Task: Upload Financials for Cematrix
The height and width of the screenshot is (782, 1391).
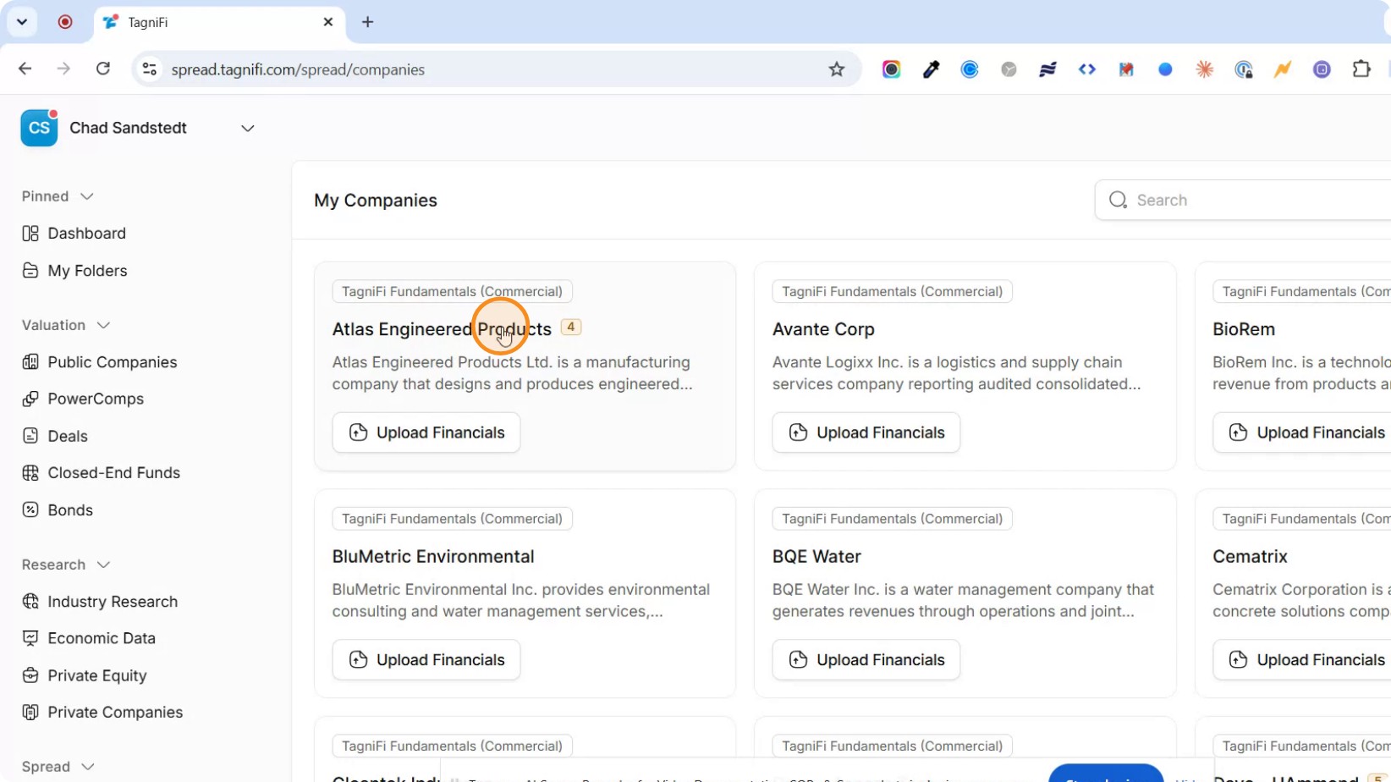Action: tap(1303, 660)
